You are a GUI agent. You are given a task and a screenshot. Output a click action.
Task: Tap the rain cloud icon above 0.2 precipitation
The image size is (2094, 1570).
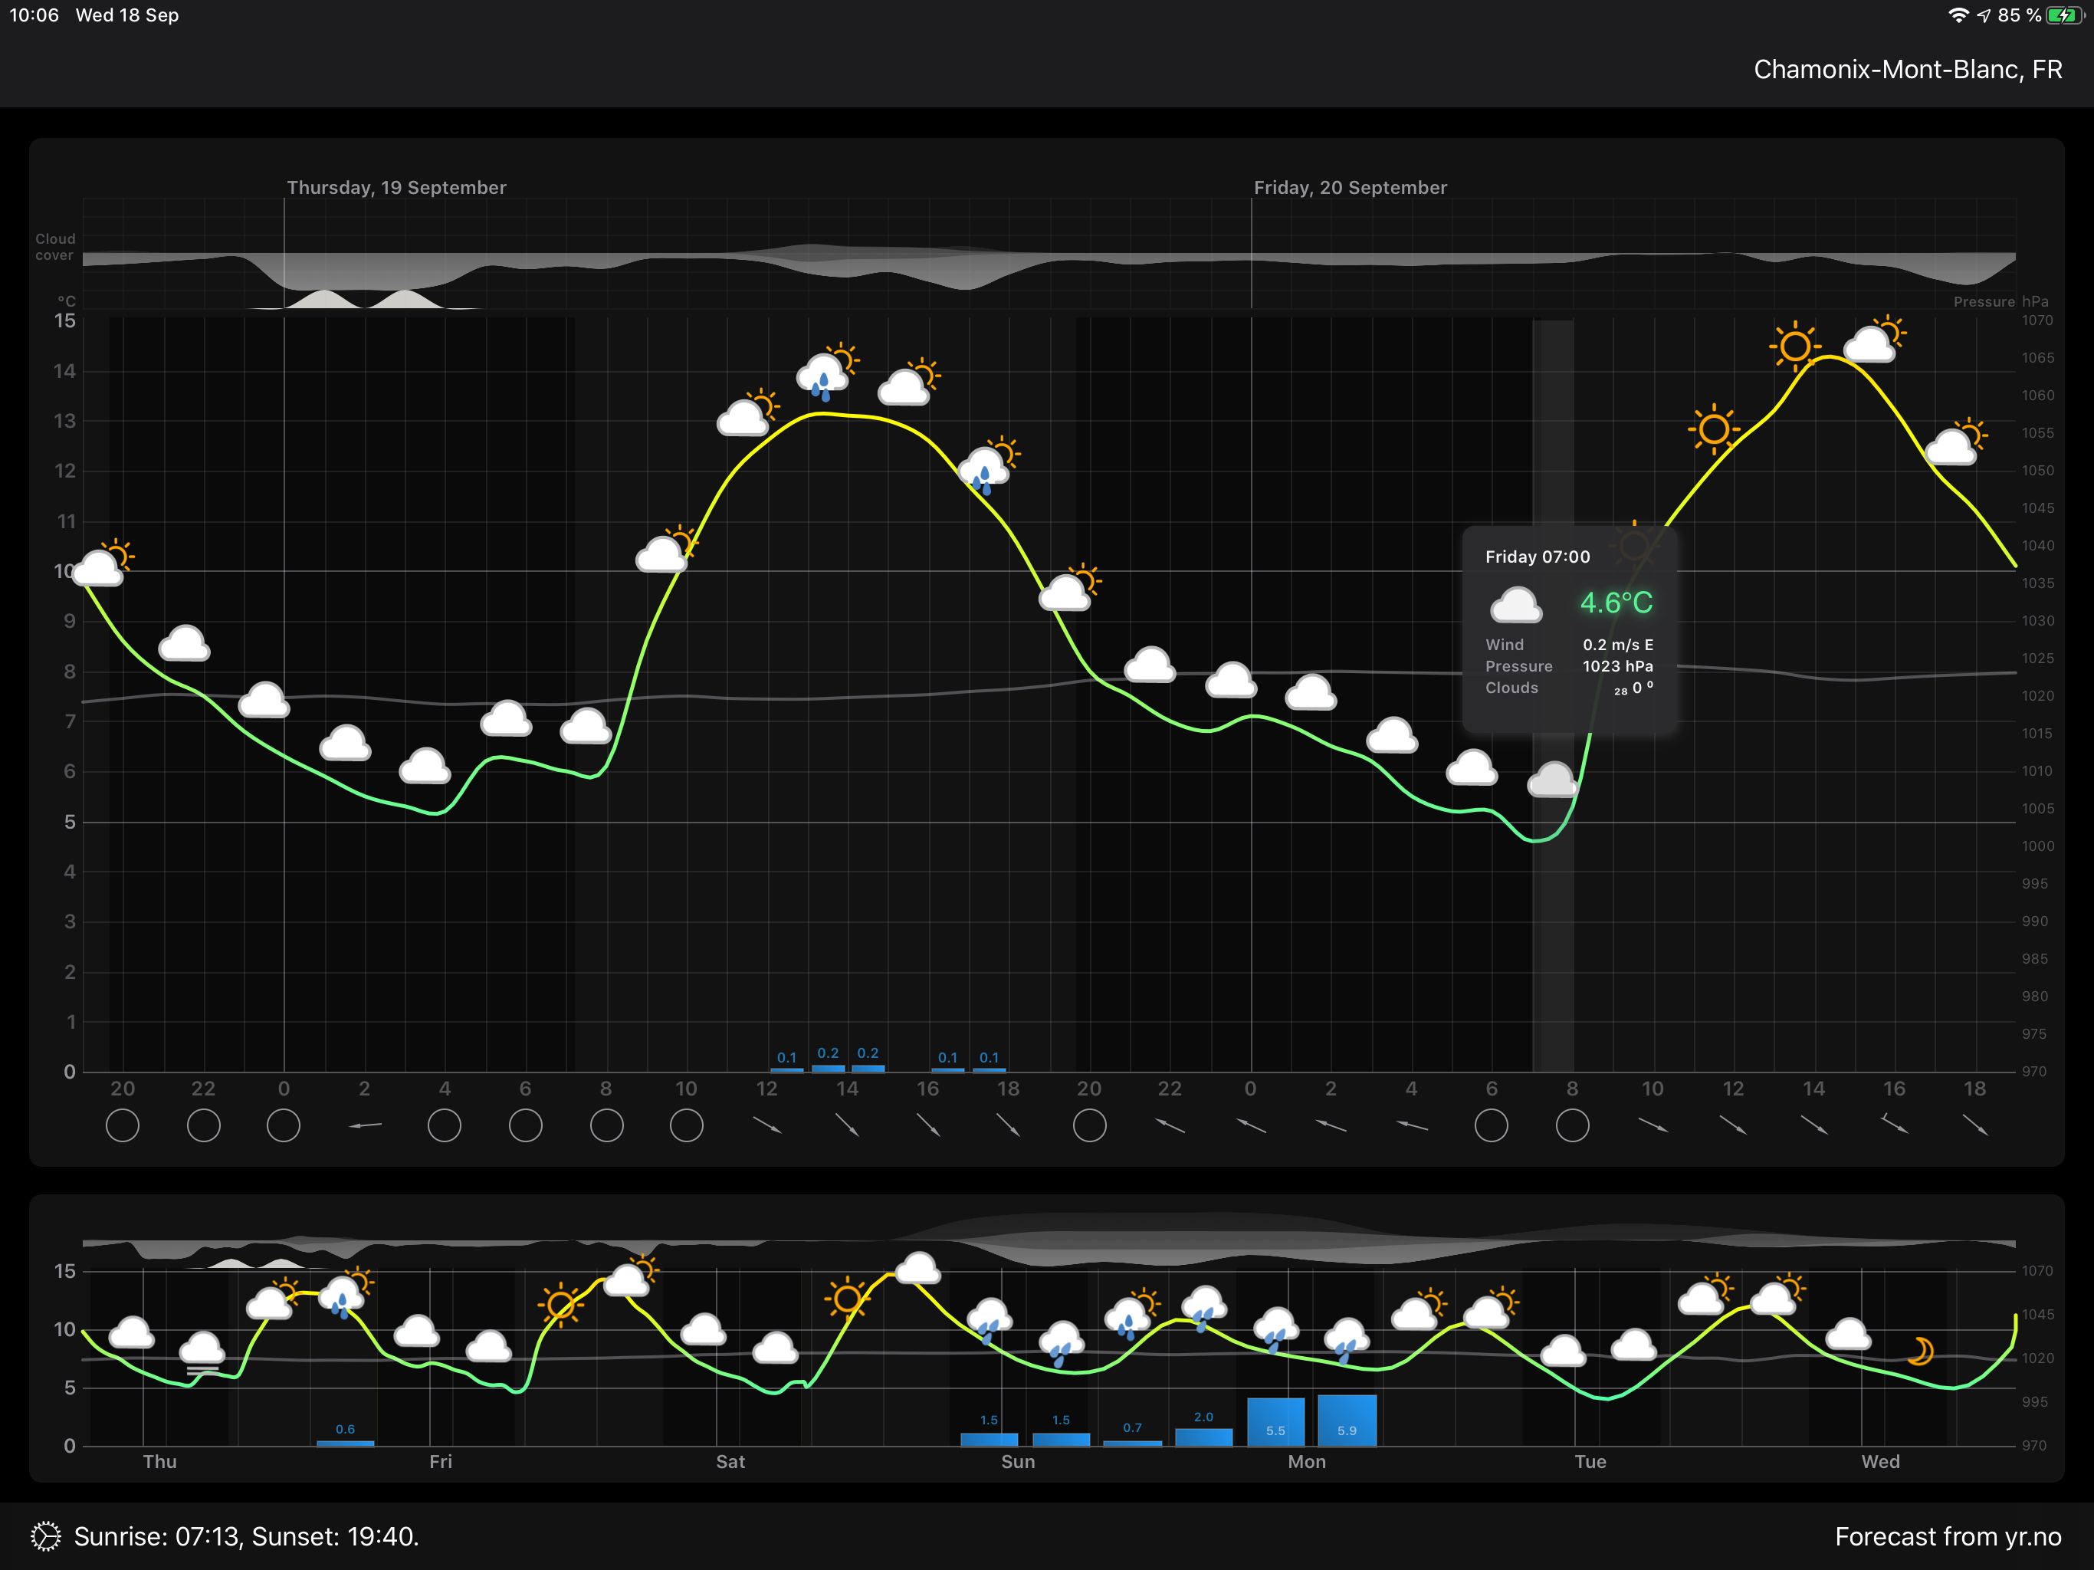[824, 374]
